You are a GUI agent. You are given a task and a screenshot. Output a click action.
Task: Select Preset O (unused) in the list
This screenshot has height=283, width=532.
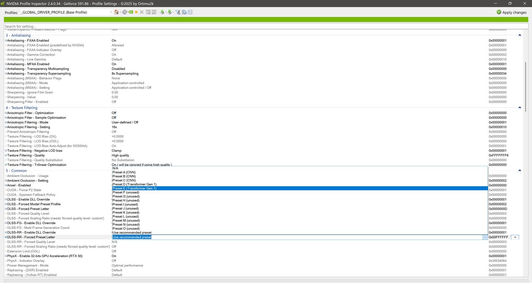pos(300,229)
